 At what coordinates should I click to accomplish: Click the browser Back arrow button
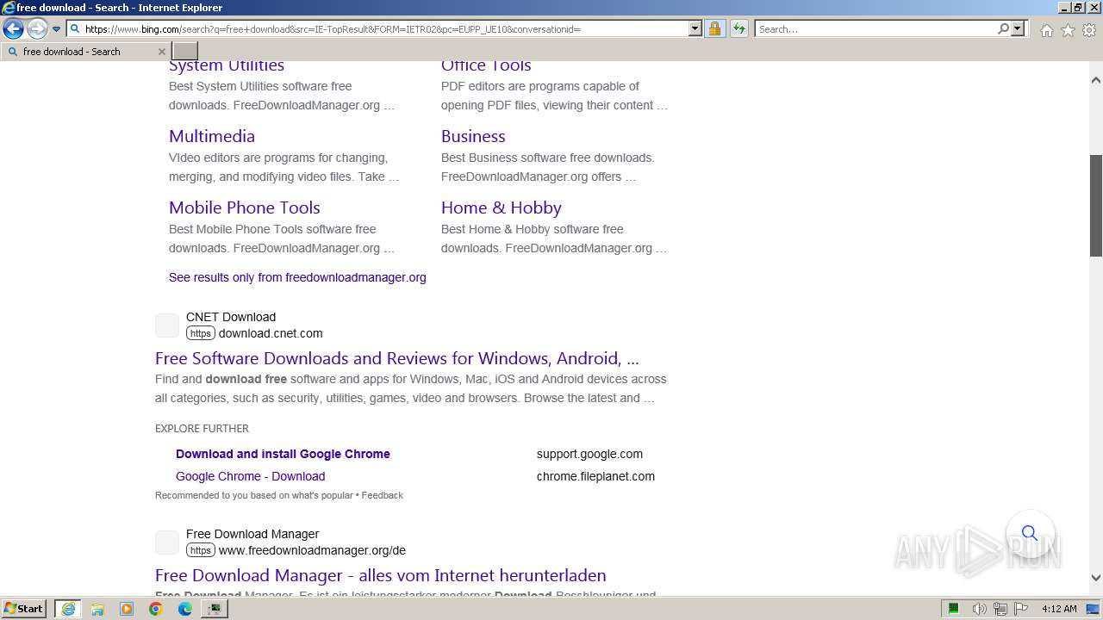pyautogui.click(x=13, y=29)
